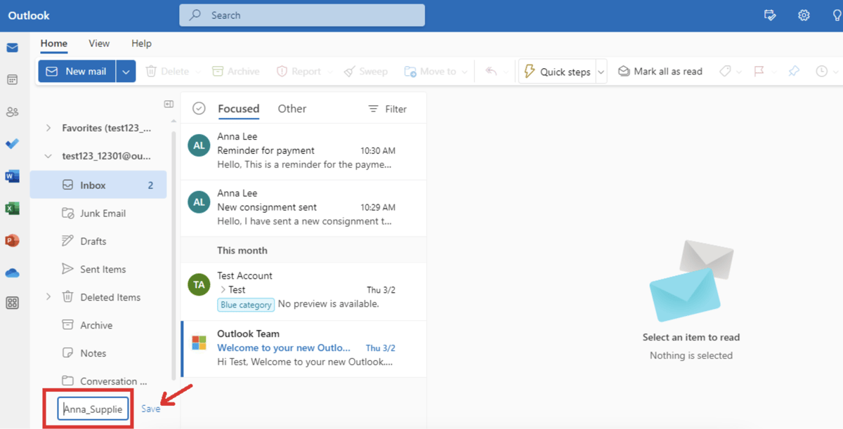Open the People app icon in sidebar
Screen dimensions: 843x429
(x=12, y=111)
